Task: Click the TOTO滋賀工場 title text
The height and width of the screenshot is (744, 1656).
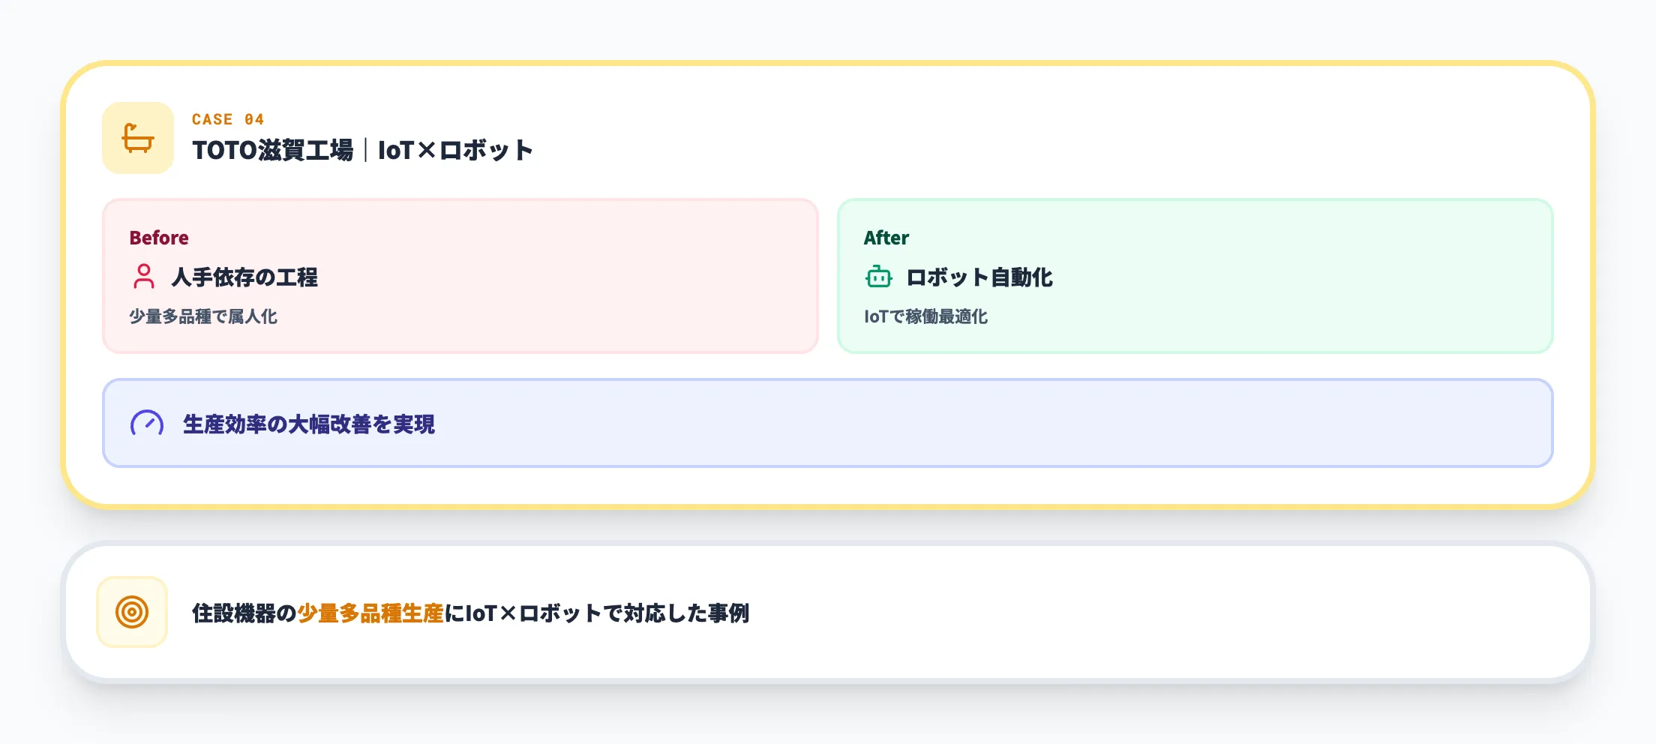Action: 272,150
